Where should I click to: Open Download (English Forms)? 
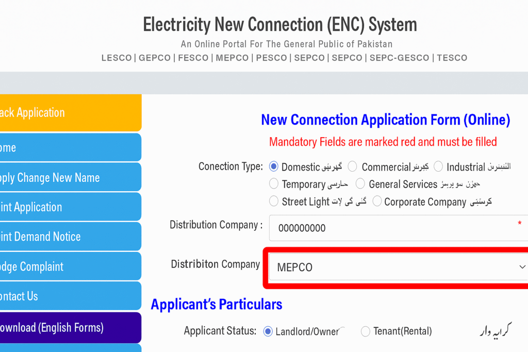71,327
